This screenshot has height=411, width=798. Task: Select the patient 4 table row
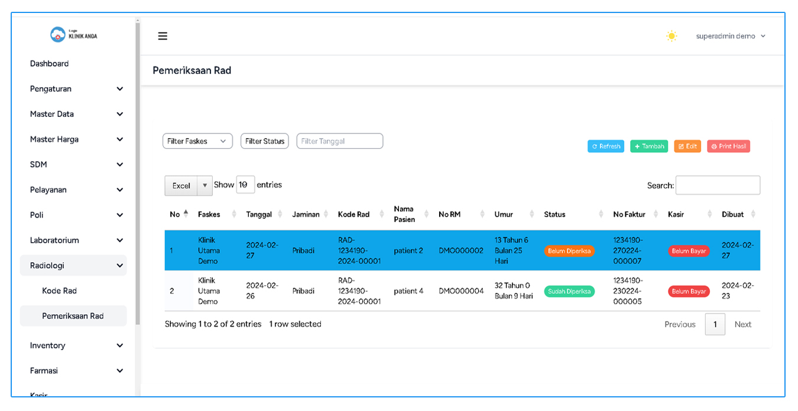408,291
